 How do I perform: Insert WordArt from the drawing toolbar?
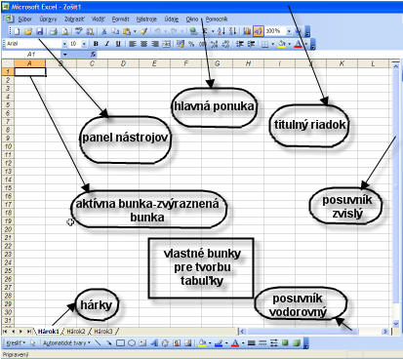[154, 342]
